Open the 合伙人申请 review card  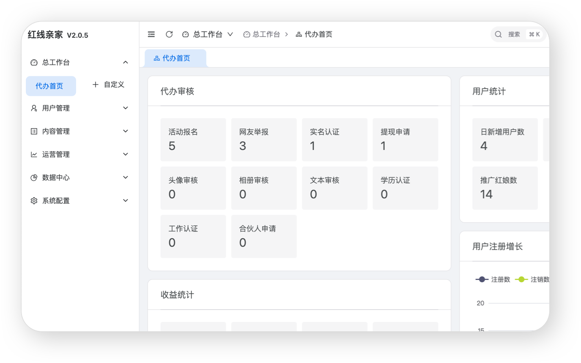coord(264,236)
